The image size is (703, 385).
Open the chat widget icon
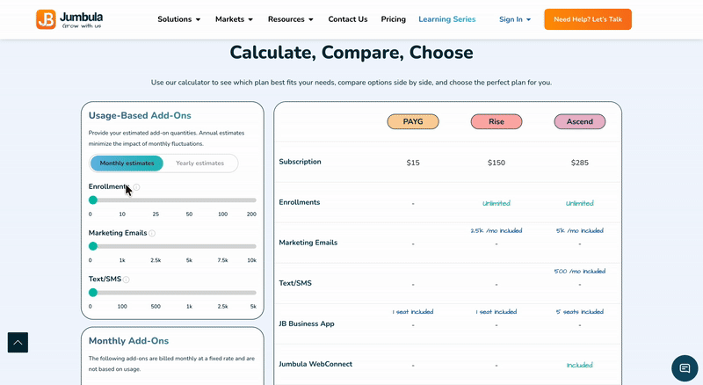[685, 368]
